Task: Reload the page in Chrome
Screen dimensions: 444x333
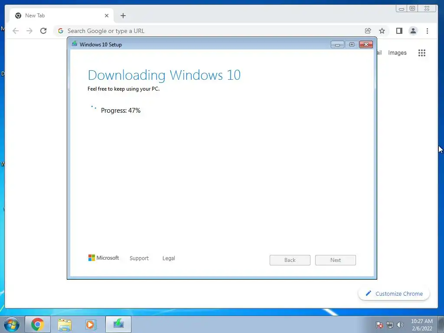Action: pyautogui.click(x=43, y=31)
